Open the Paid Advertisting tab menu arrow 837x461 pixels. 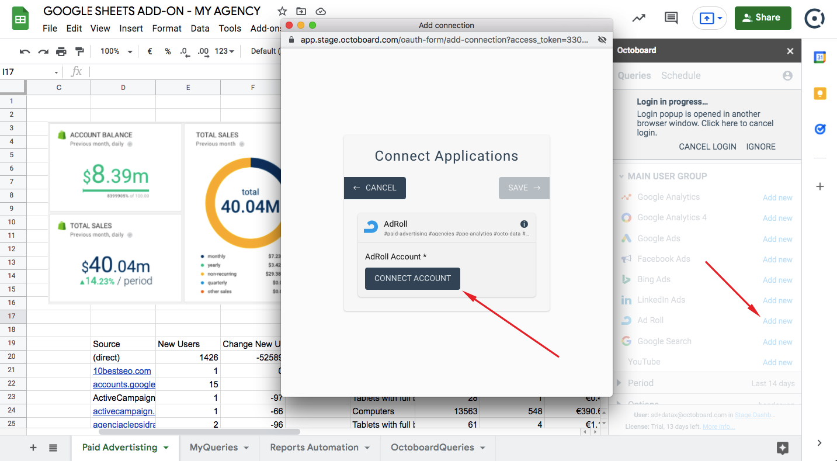click(x=166, y=448)
